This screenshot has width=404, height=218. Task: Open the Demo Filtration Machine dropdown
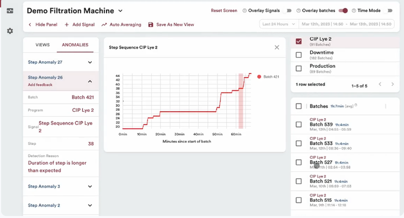click(120, 11)
